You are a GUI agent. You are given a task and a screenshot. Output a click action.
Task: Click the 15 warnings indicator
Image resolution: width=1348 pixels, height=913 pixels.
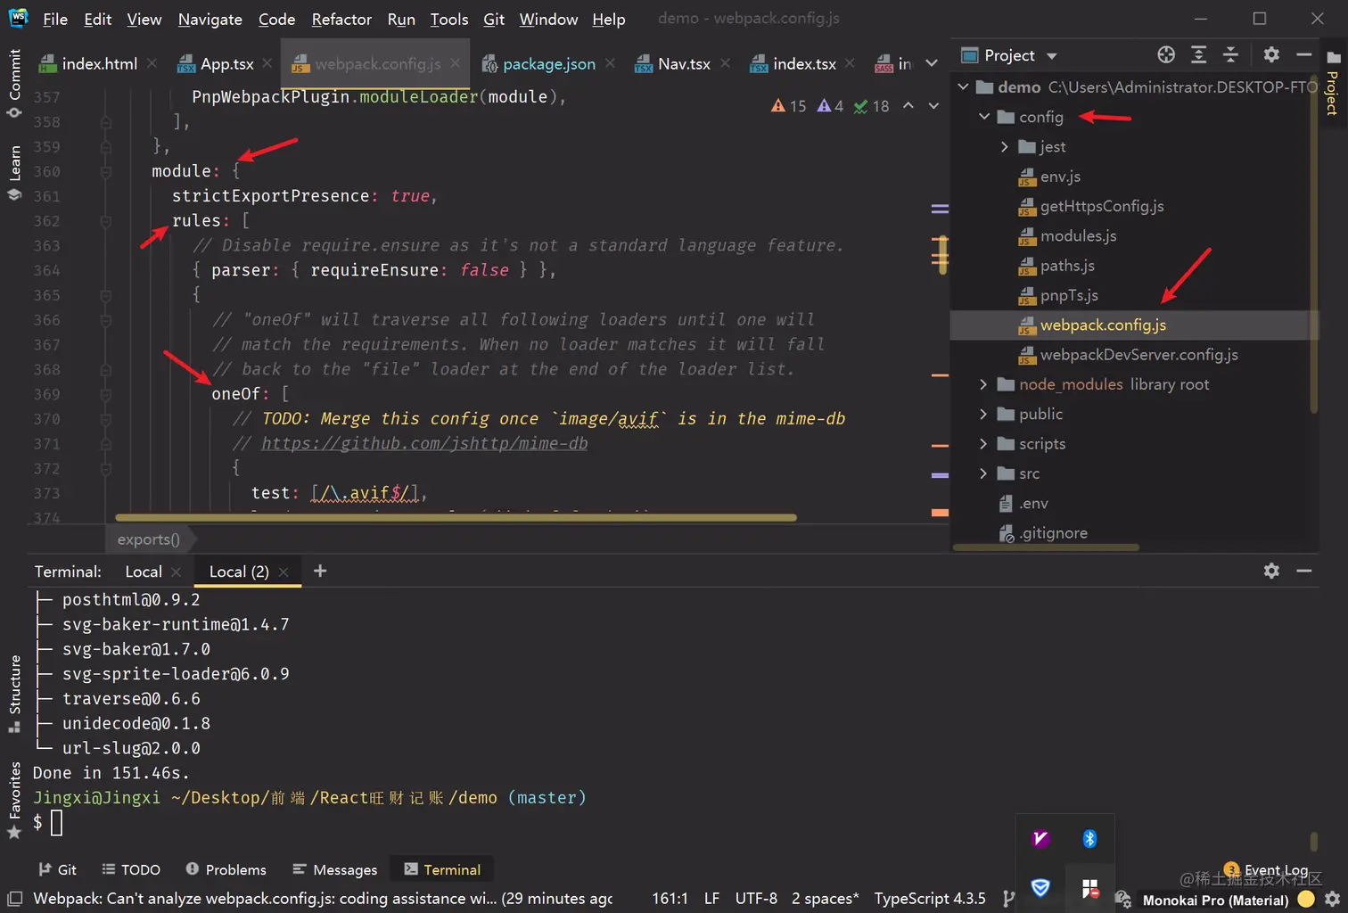click(x=788, y=106)
